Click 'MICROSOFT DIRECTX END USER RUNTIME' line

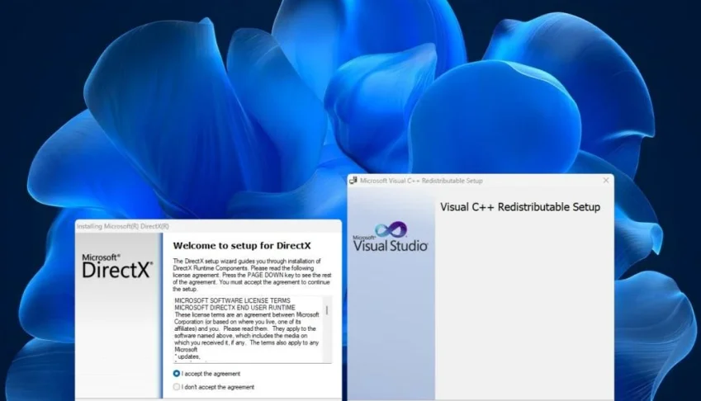pyautogui.click(x=235, y=308)
